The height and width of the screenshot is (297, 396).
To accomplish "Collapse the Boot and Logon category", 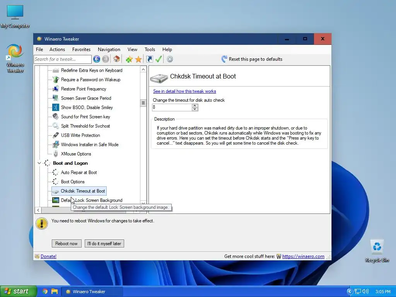I will click(39, 163).
